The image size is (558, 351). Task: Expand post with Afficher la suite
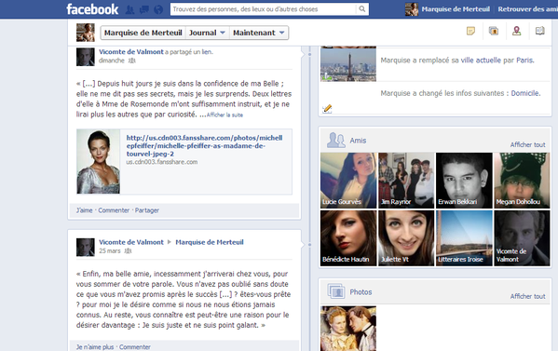[225, 115]
